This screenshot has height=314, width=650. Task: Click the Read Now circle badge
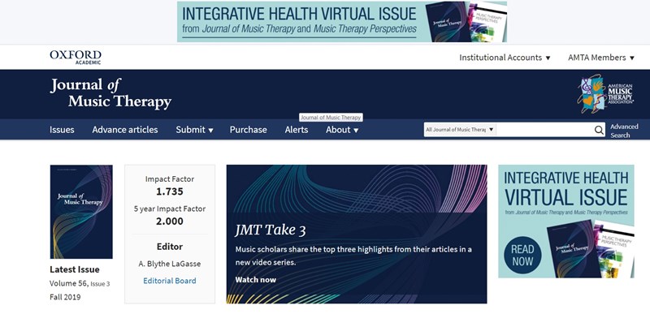click(522, 256)
